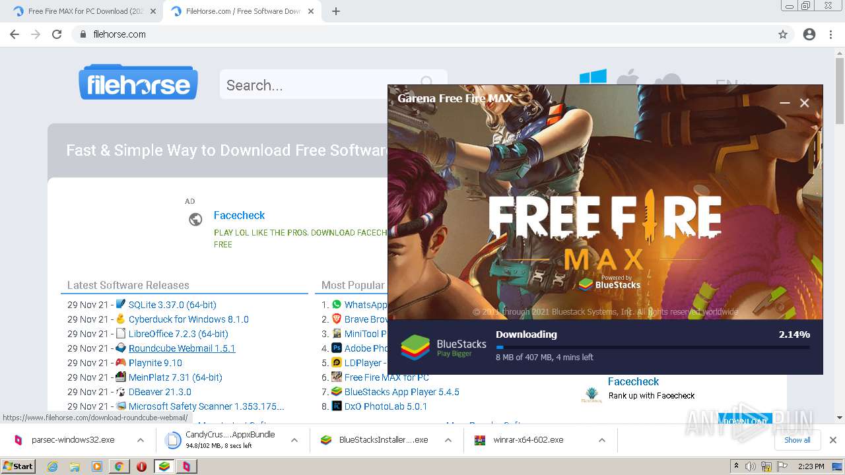
Task: Go back to previous page
Action: (x=15, y=34)
